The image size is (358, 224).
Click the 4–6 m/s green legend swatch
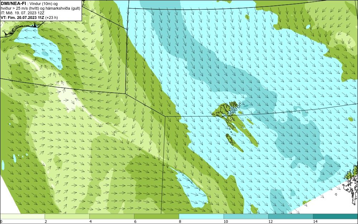tap(112, 216)
